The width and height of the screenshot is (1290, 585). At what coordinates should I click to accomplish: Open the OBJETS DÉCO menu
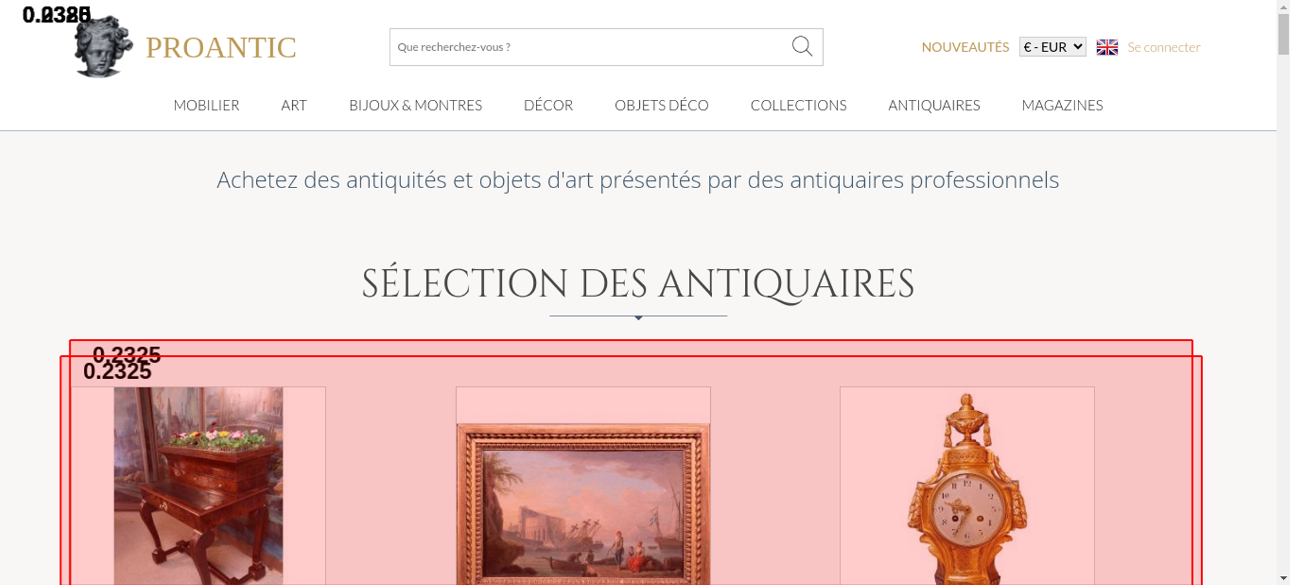[662, 105]
